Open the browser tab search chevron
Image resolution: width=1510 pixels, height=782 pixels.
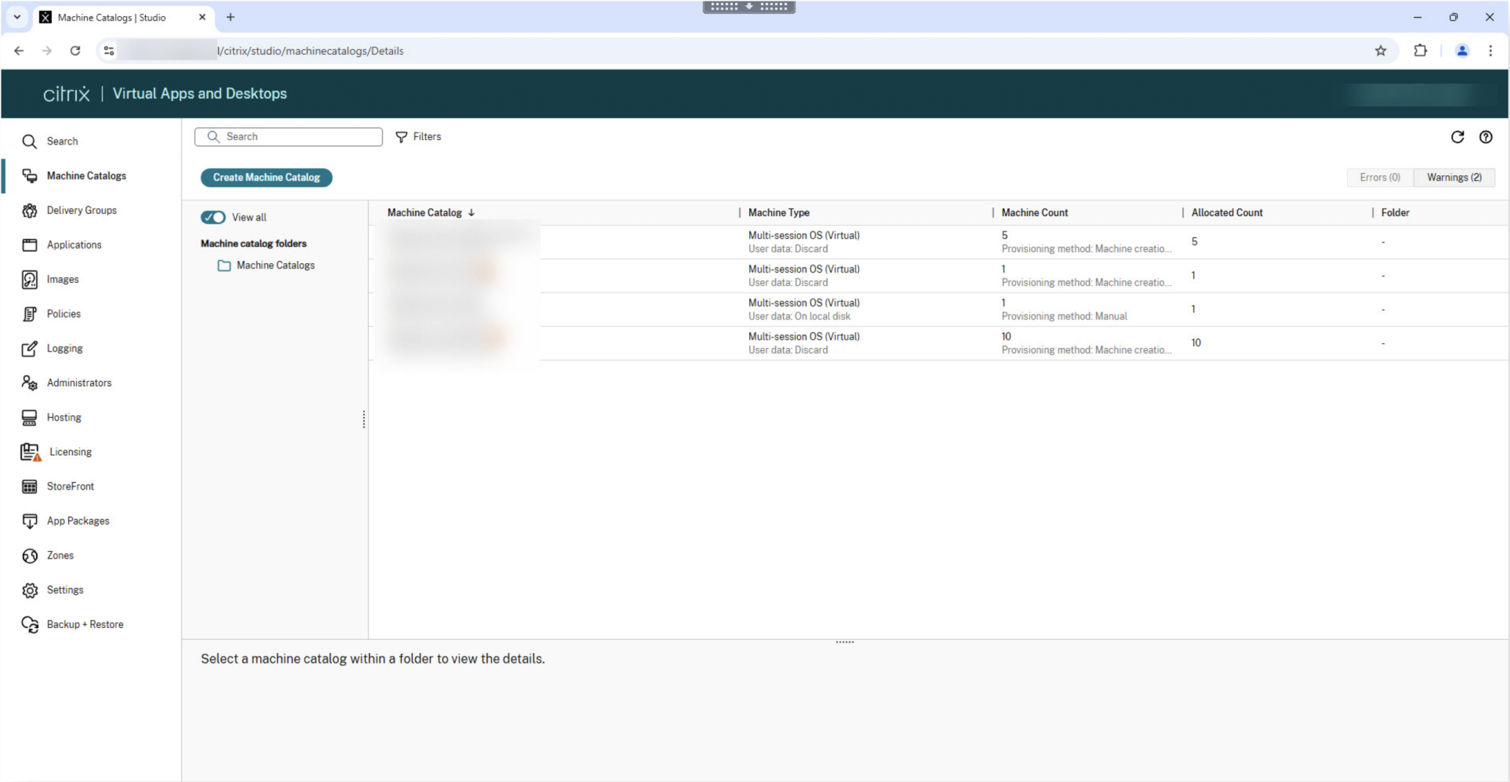(16, 17)
